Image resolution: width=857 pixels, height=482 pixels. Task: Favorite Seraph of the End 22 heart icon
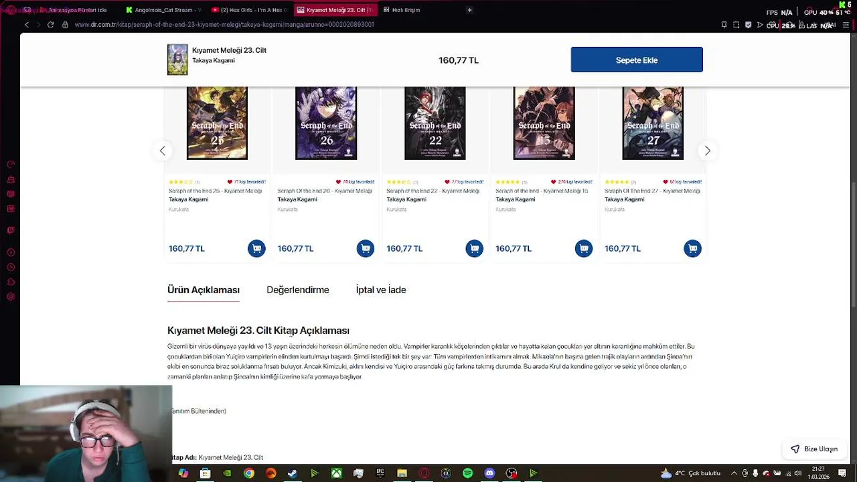[x=447, y=182]
